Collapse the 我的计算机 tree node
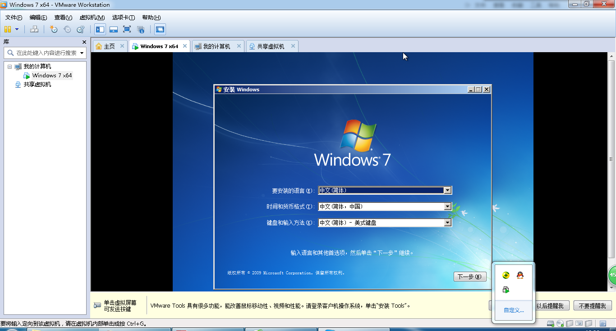This screenshot has width=616, height=331. click(9, 67)
